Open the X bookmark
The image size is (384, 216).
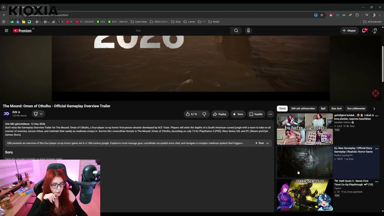click(61, 22)
